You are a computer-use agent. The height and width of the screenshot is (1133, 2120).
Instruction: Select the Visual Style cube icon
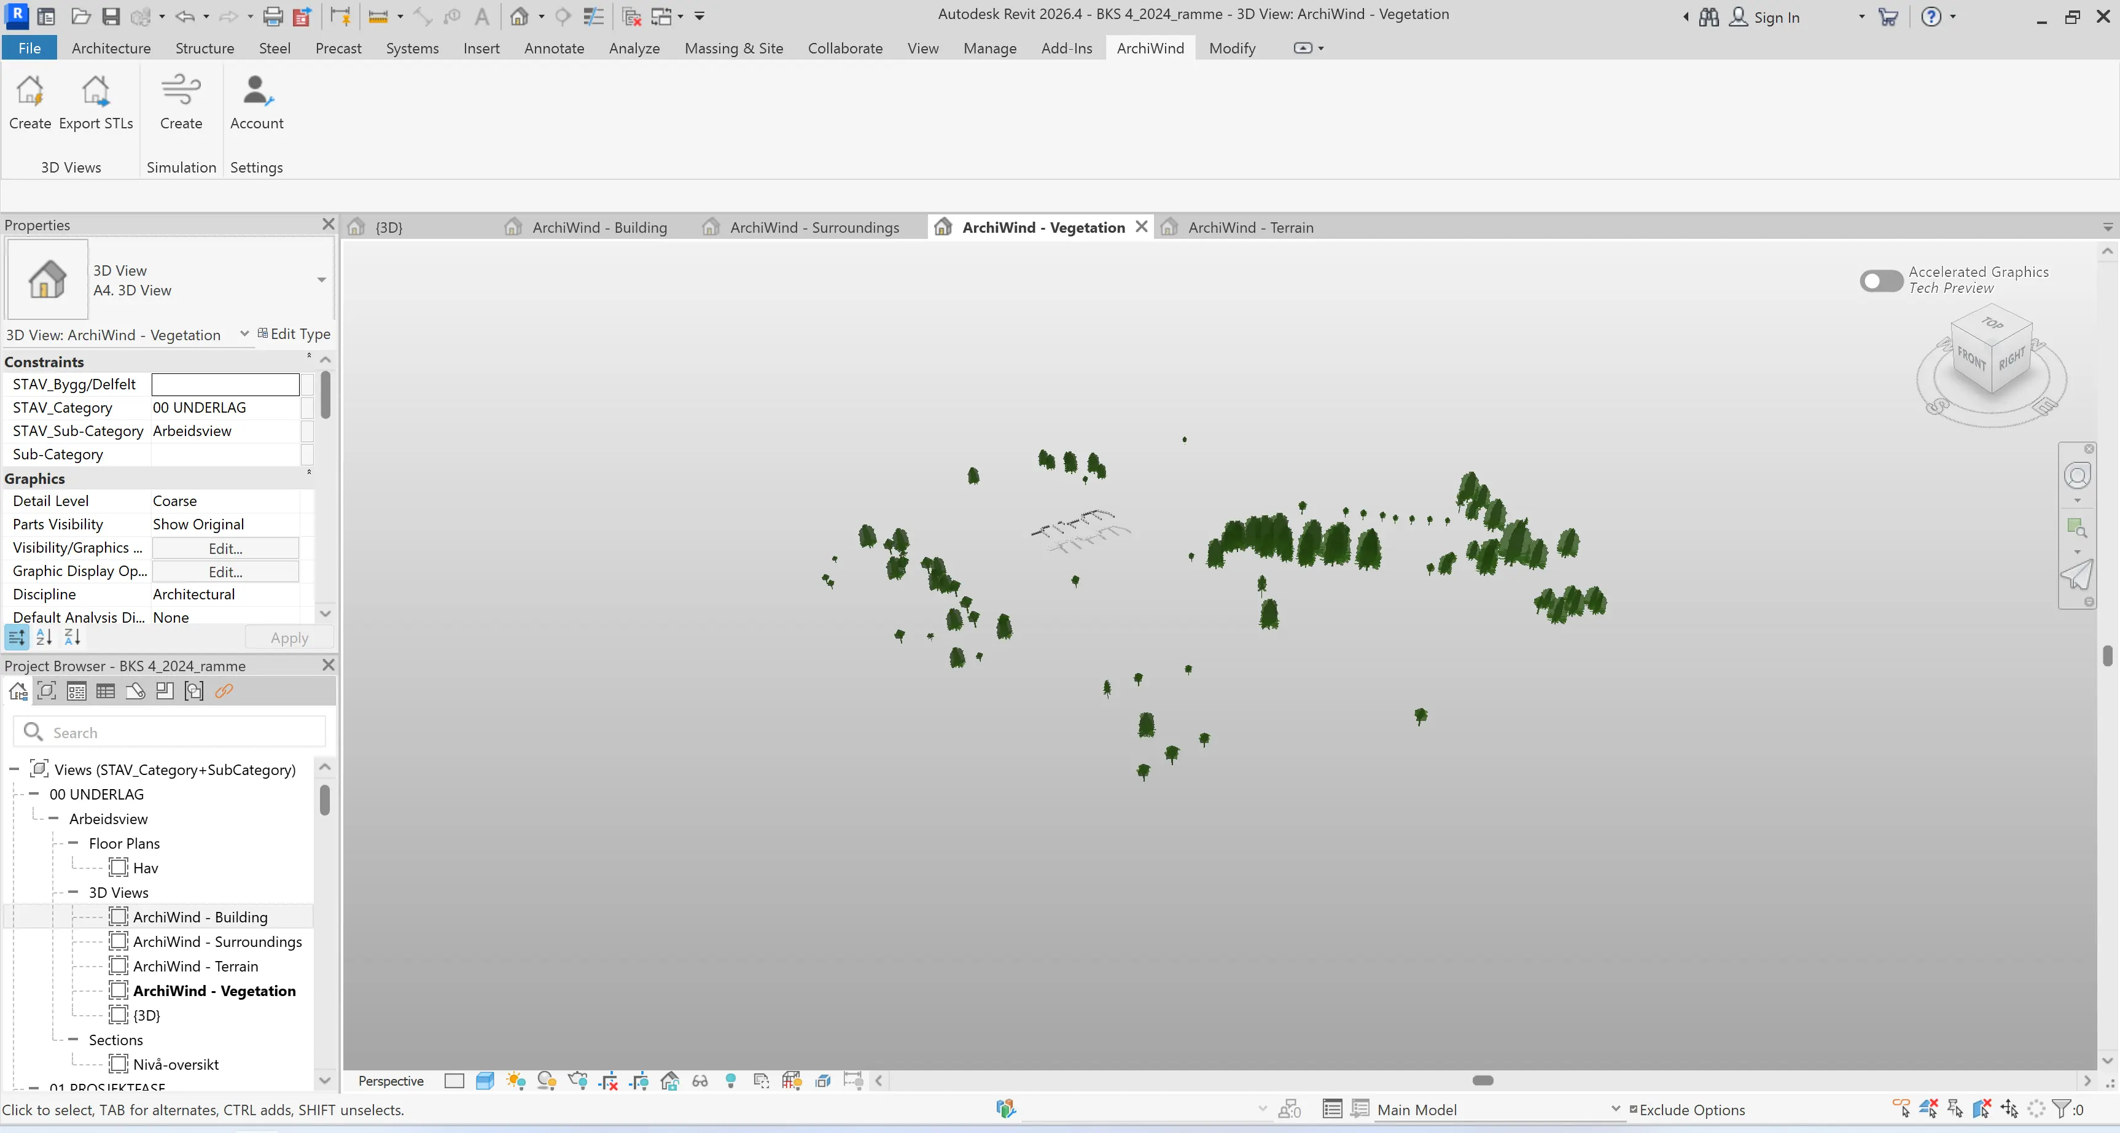tap(485, 1081)
